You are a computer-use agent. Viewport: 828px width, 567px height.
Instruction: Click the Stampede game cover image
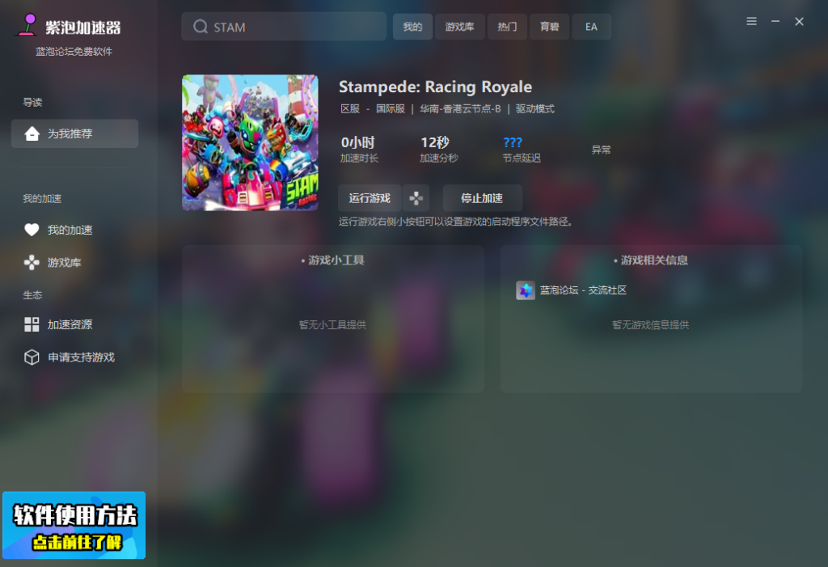pos(250,142)
